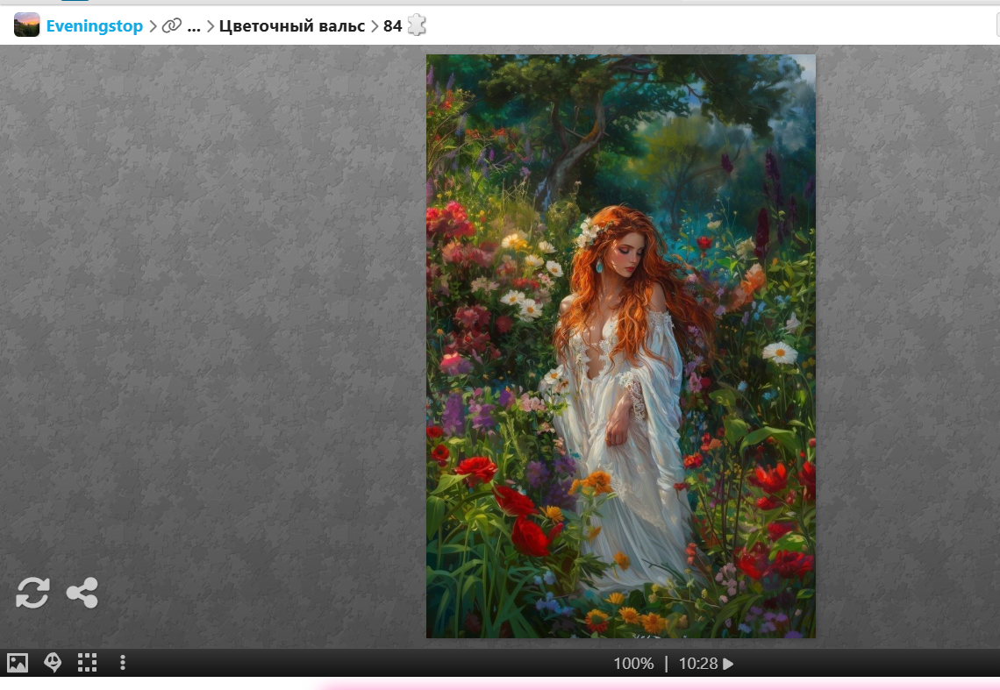Show the puzzle image preview
The height and width of the screenshot is (690, 1000).
click(18, 663)
